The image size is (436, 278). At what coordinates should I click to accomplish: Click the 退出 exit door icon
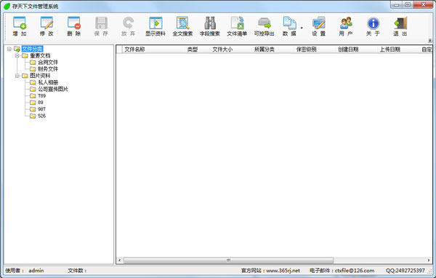[400, 23]
